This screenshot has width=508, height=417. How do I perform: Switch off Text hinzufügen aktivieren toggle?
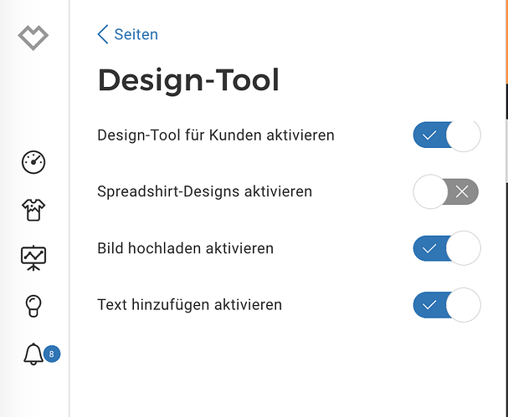click(446, 305)
